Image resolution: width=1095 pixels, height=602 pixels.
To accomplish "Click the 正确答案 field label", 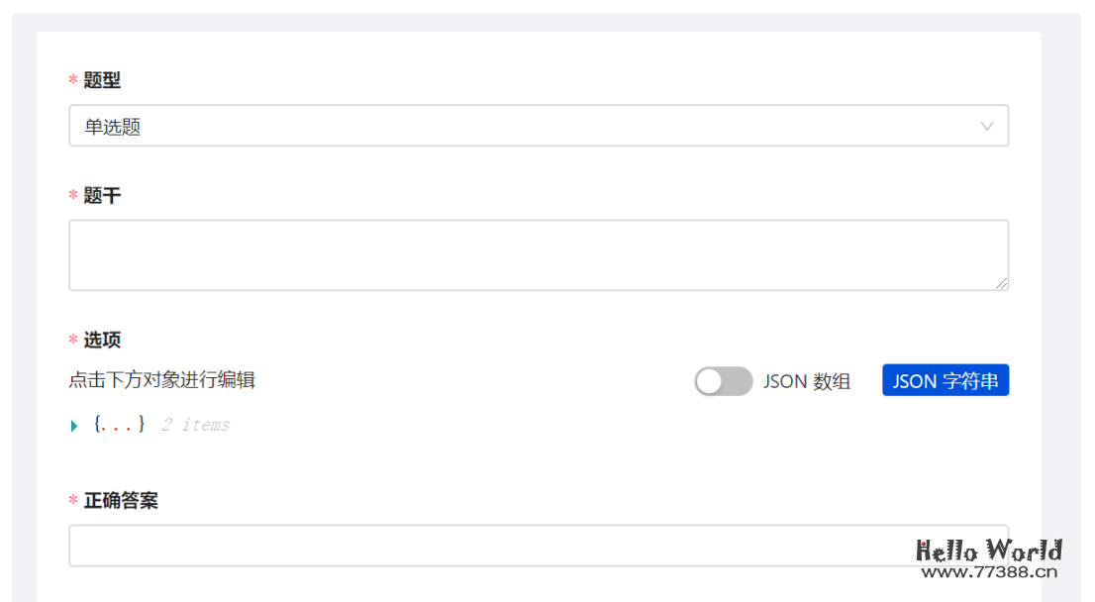I will [121, 501].
